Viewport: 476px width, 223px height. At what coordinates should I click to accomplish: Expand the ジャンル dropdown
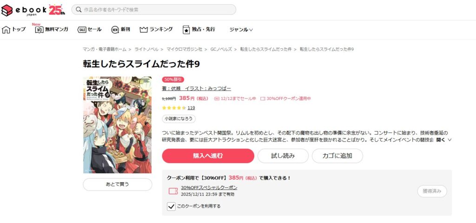241,30
